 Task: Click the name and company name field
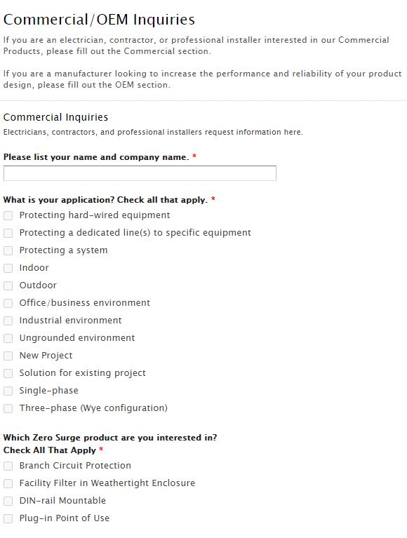tap(140, 173)
